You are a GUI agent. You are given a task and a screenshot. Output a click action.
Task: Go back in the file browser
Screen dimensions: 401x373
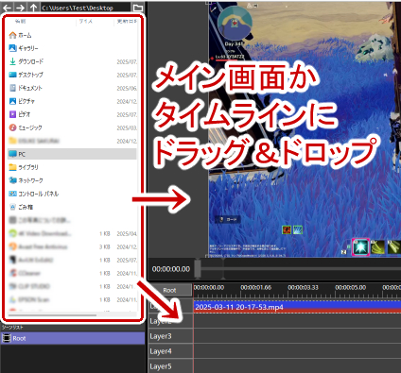click(7, 8)
